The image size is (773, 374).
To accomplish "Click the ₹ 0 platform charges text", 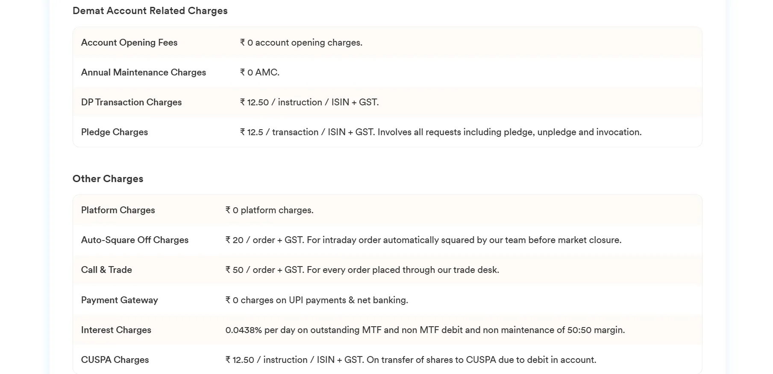I will click(x=269, y=210).
